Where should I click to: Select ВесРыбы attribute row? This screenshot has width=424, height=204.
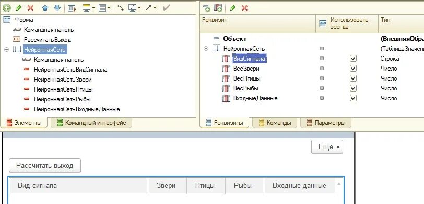click(245, 88)
